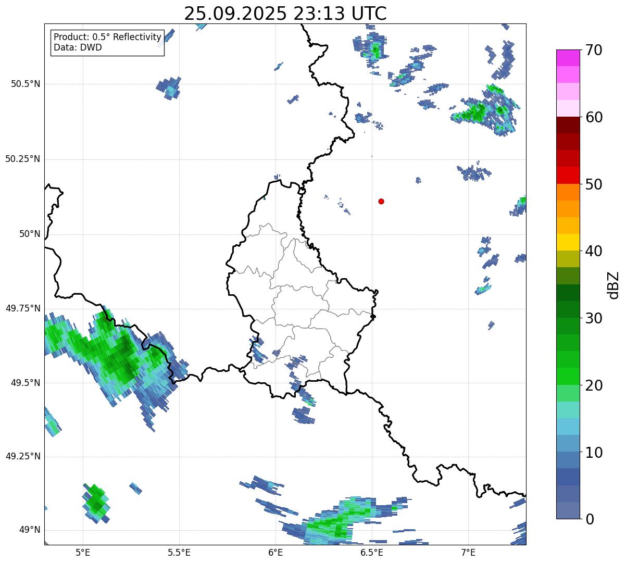Image resolution: width=626 pixels, height=563 pixels.
Task: Click the red station marker dot
Action: tap(381, 201)
